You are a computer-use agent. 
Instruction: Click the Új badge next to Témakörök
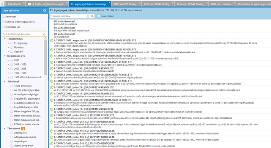tap(23, 129)
